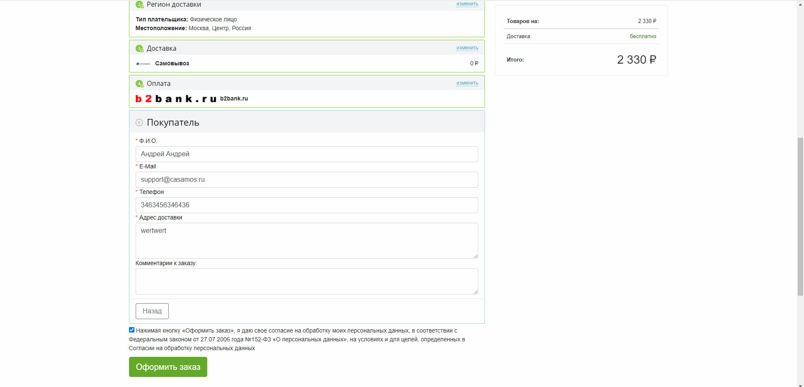Expand the Оплата section header
Viewport: 804px width, 387px height.
(x=293, y=83)
